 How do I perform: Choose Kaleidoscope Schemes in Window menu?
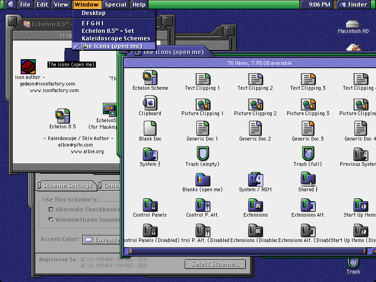coord(114,39)
